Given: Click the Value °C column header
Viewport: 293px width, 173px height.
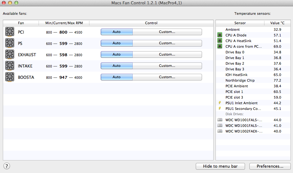Looking at the screenshot, I should (277, 23).
